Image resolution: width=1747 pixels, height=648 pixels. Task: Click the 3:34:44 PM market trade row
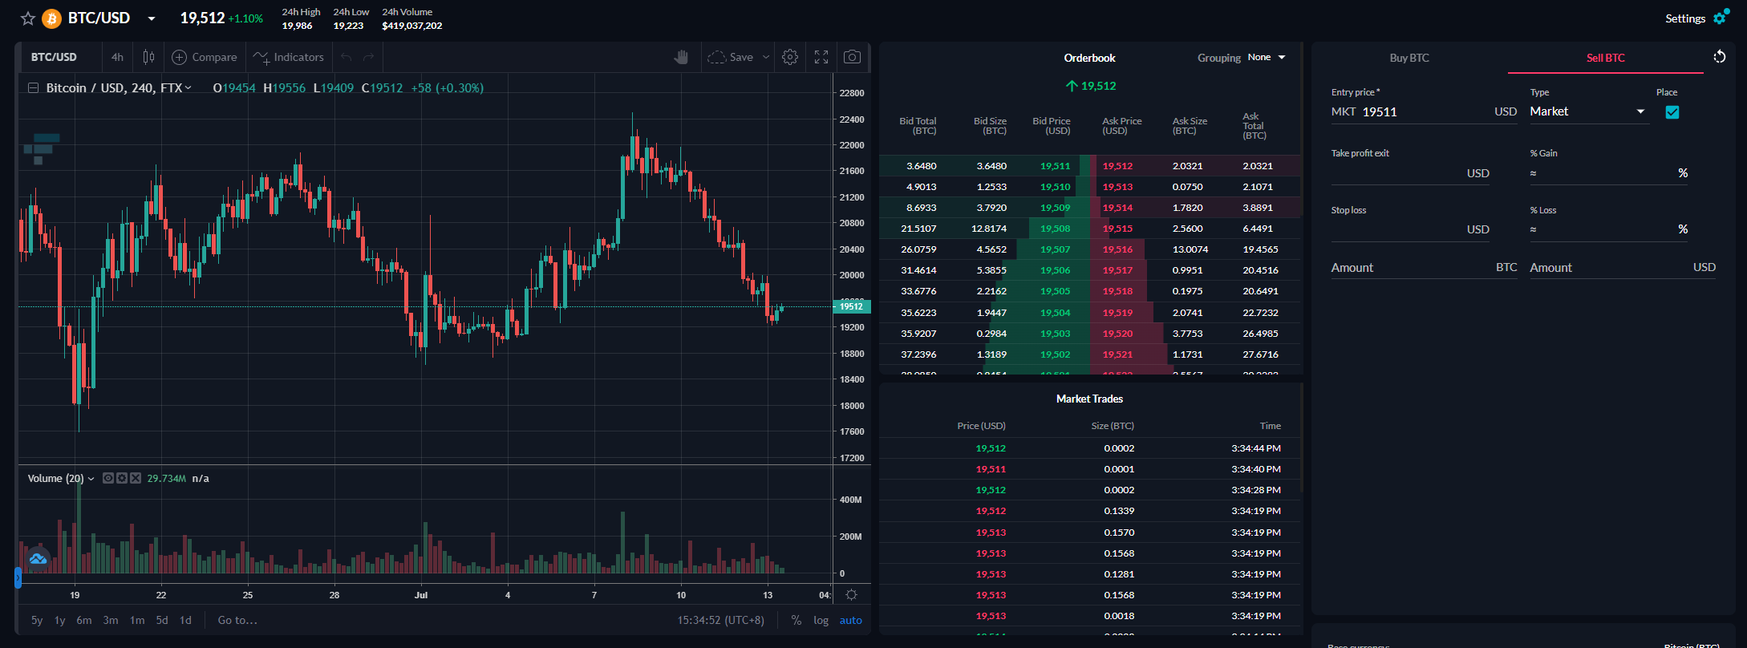tap(1090, 448)
